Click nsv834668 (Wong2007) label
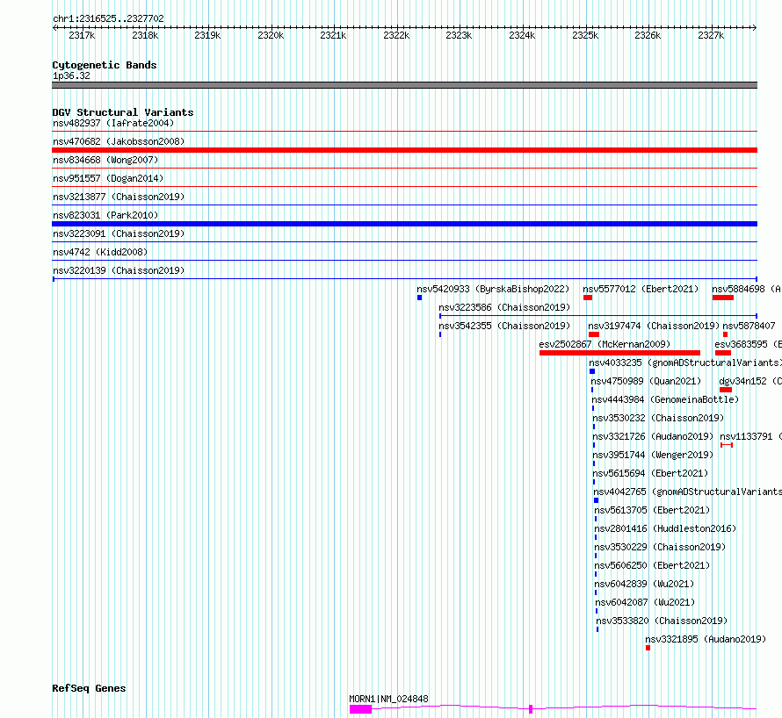The height and width of the screenshot is (718, 782). coord(105,160)
